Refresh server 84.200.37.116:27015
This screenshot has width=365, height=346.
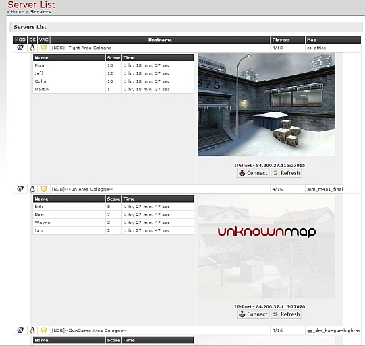click(x=286, y=173)
